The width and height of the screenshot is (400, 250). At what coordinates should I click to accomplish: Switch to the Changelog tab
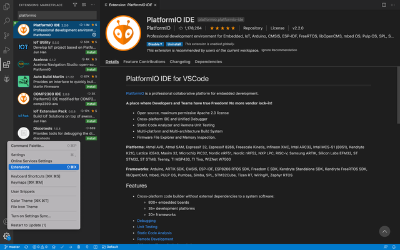tap(180, 62)
